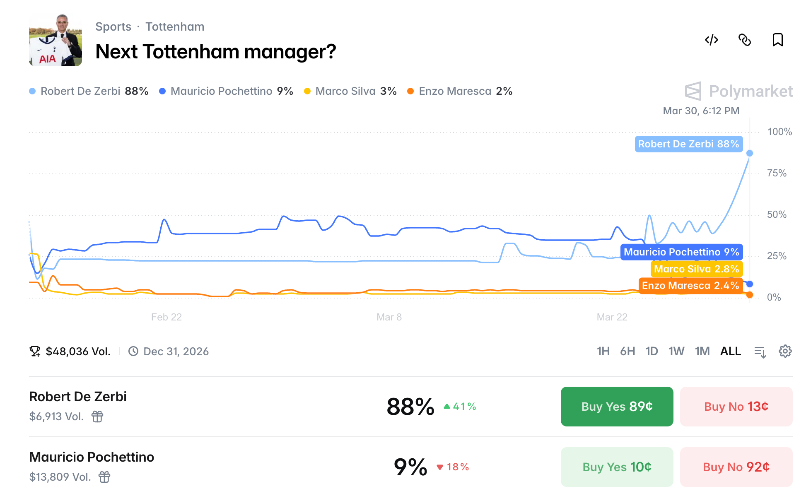The width and height of the screenshot is (806, 496).
Task: Select the ALL time range
Action: point(730,352)
